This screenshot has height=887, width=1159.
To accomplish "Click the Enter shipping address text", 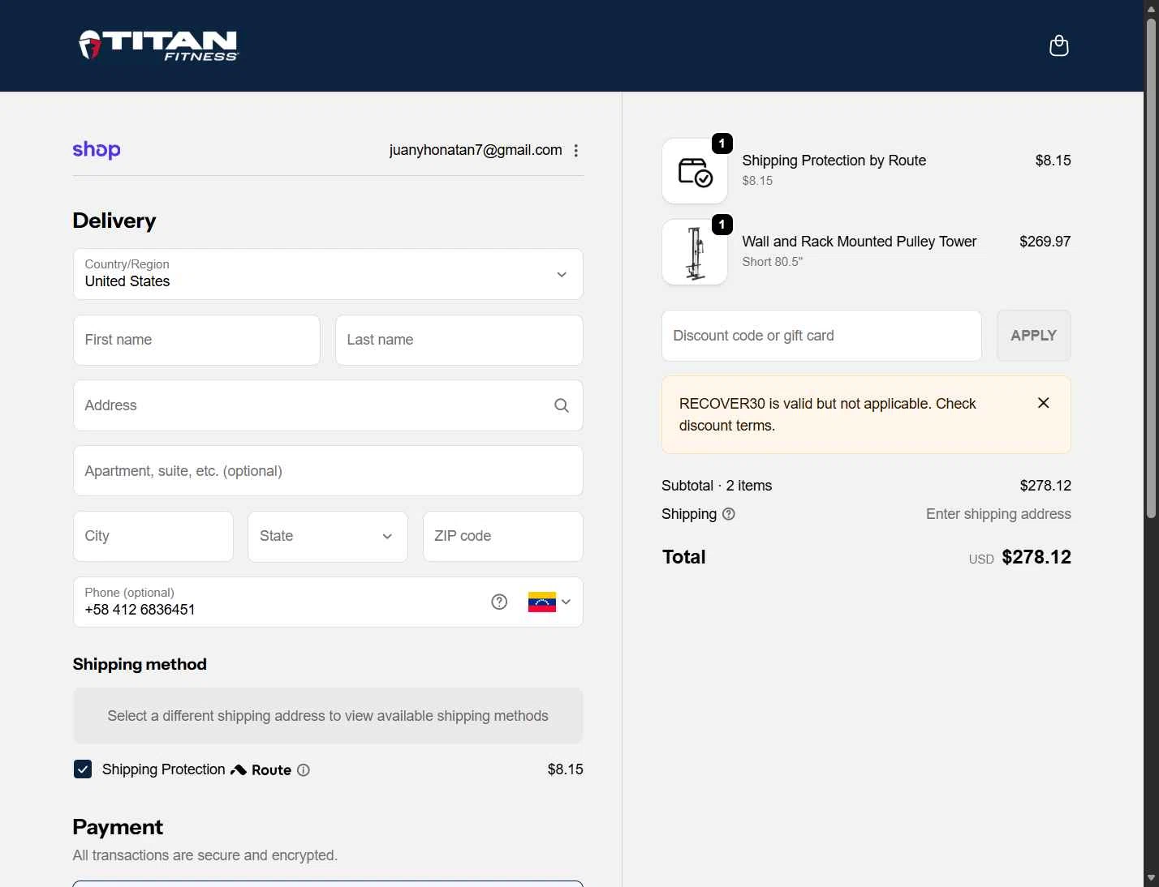I will [998, 514].
